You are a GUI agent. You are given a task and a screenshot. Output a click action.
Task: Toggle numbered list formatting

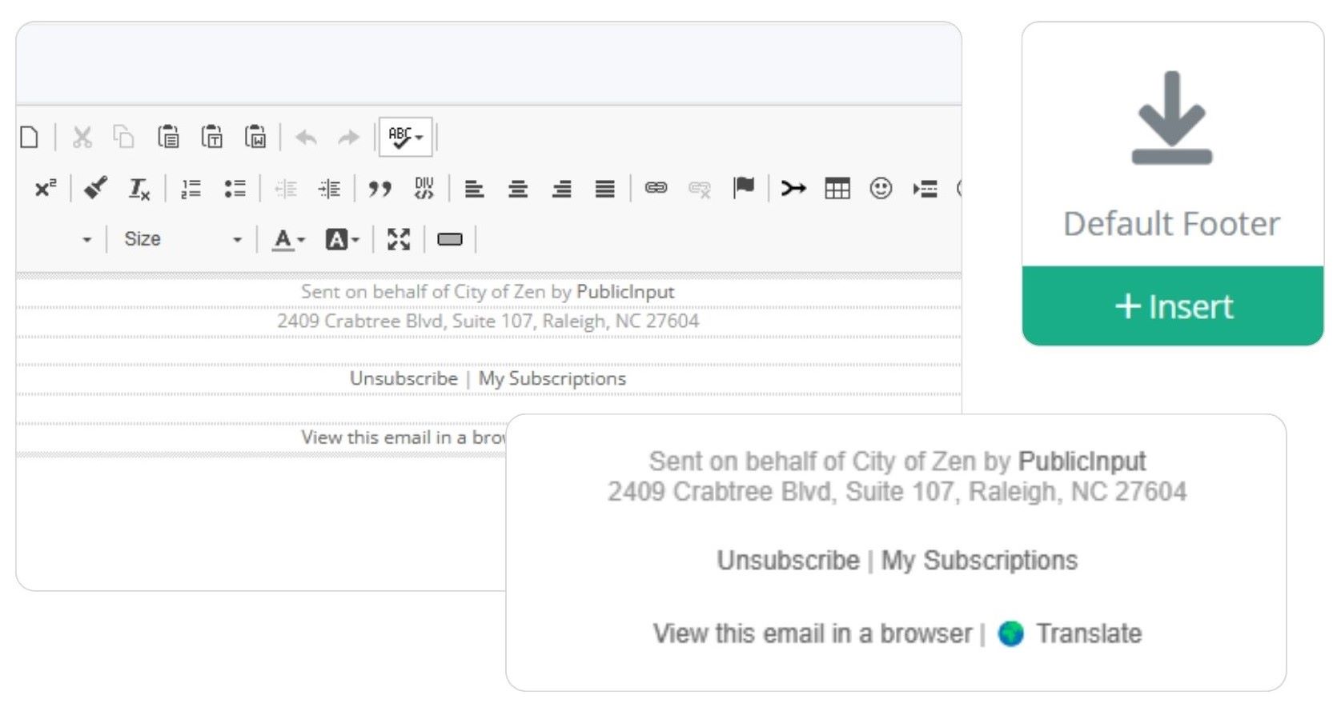coord(191,189)
